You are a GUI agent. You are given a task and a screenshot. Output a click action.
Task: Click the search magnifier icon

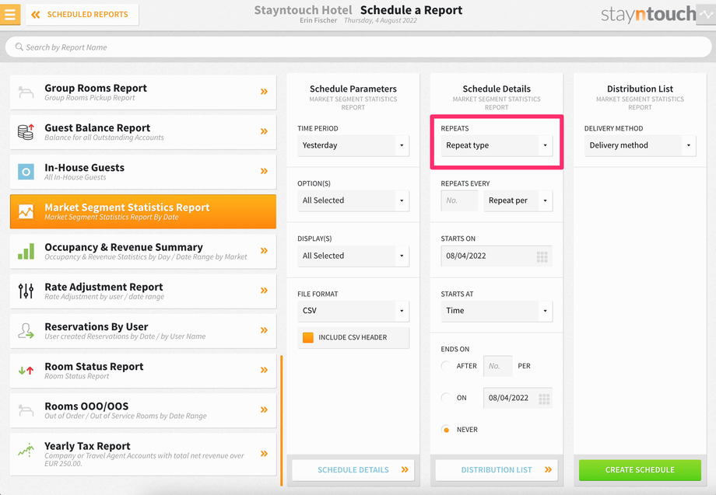19,47
